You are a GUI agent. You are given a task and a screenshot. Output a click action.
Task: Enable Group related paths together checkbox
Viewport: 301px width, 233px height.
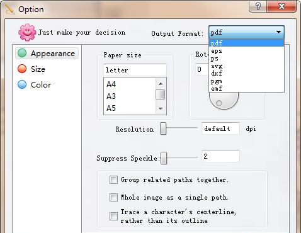(113, 180)
